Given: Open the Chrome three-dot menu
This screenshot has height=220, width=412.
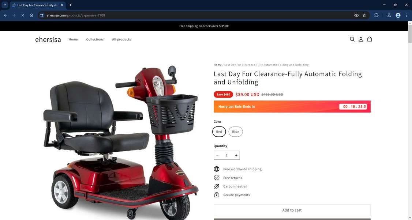Looking at the screenshot, I should pos(407,15).
